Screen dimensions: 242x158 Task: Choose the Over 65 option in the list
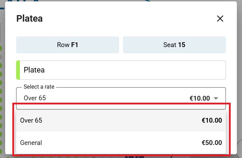[x=121, y=120]
